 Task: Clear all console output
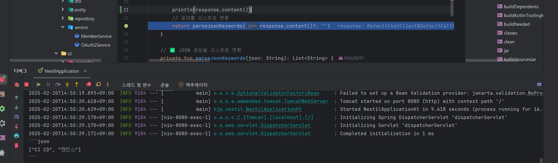16,145
